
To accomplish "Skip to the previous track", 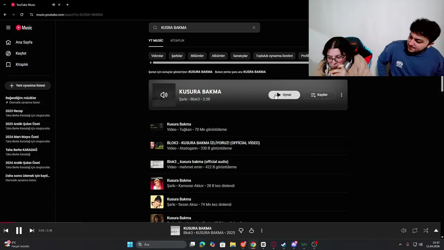I will point(6,231).
